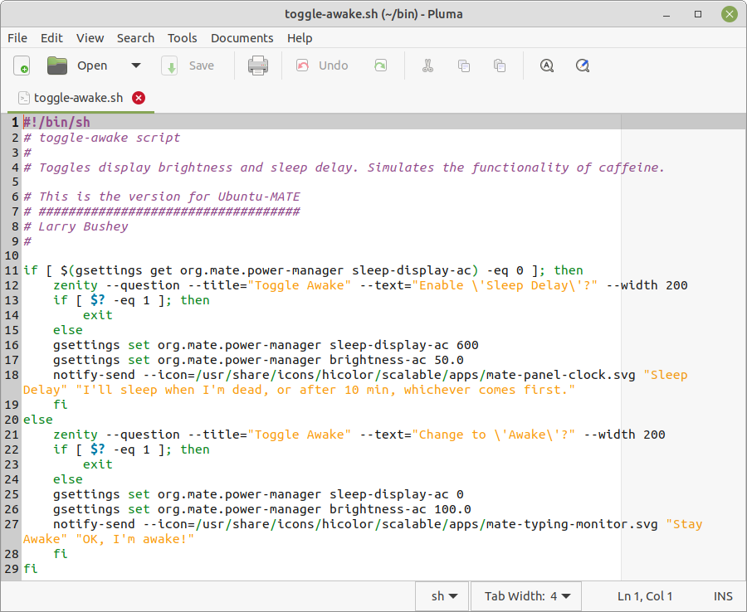Open the File menu
Viewport: 747px width, 612px height.
click(x=17, y=38)
